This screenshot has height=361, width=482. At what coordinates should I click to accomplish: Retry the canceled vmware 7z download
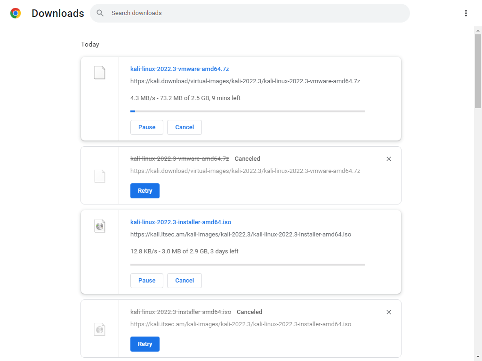point(145,191)
